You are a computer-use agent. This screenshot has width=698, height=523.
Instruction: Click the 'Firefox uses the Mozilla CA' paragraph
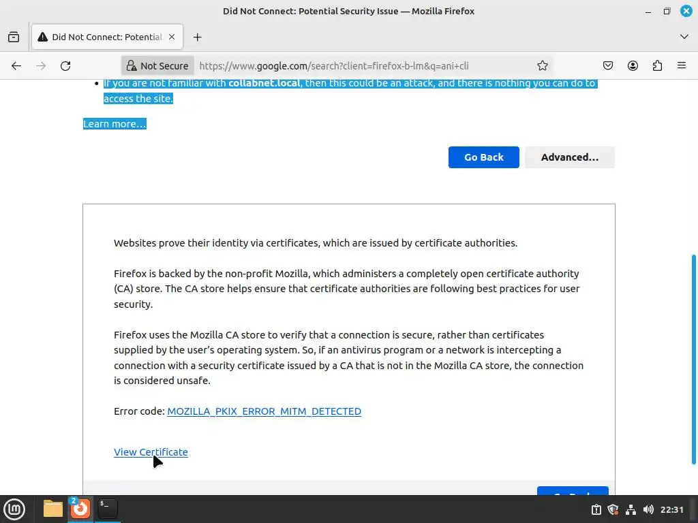point(348,358)
